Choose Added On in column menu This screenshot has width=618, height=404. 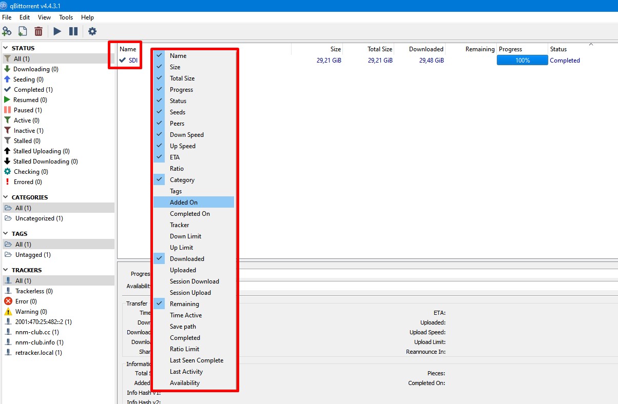point(194,203)
